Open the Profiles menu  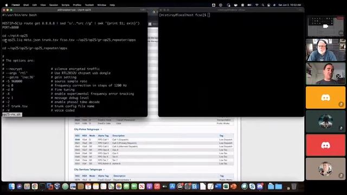pyautogui.click(x=77, y=5)
